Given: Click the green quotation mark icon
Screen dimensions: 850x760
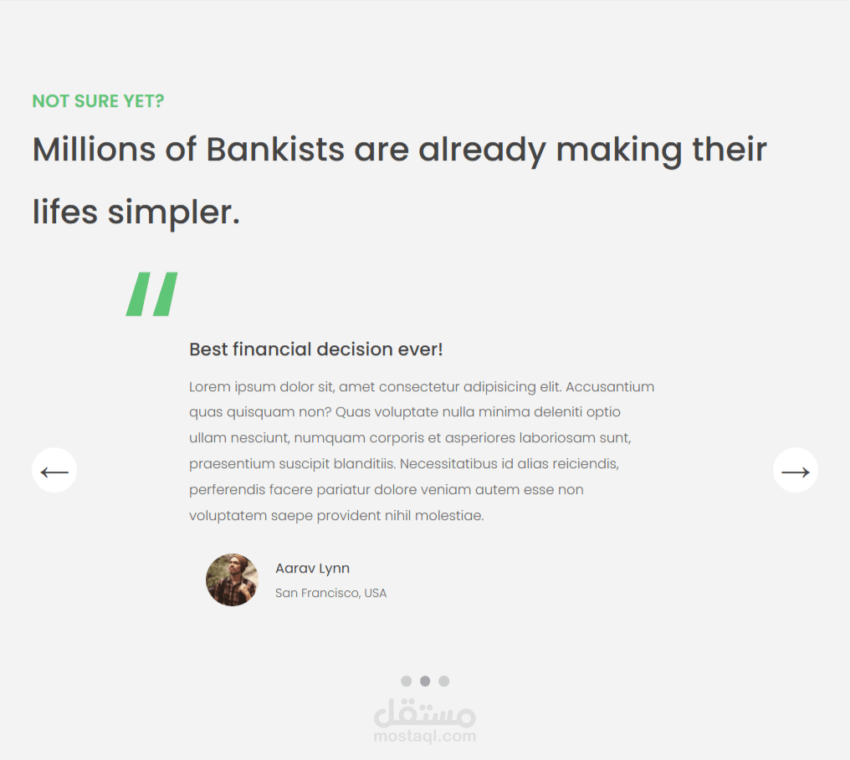Looking at the screenshot, I should pos(152,294).
